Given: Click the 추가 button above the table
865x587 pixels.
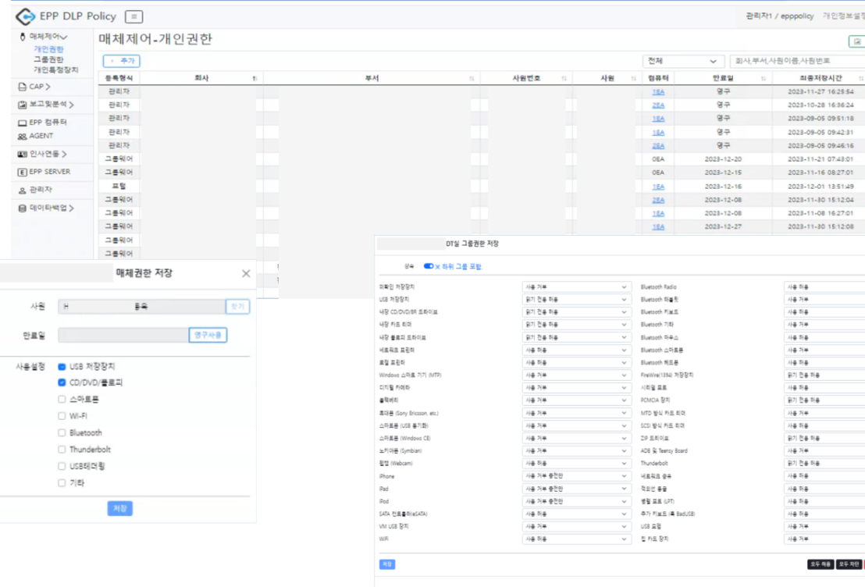Looking at the screenshot, I should click(121, 61).
